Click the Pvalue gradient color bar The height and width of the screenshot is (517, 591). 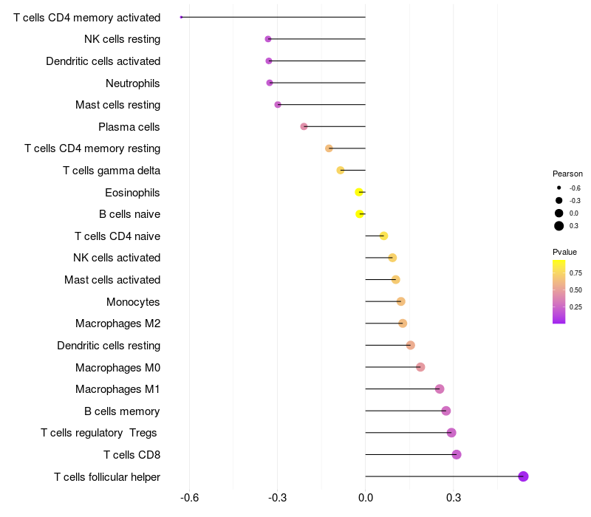pos(559,292)
